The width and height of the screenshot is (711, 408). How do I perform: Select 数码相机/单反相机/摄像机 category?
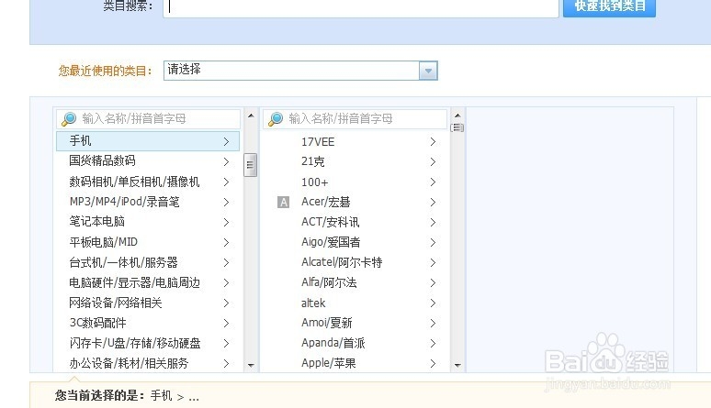coord(148,182)
